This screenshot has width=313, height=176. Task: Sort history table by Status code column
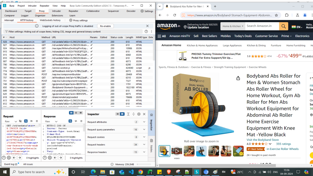coord(116,38)
